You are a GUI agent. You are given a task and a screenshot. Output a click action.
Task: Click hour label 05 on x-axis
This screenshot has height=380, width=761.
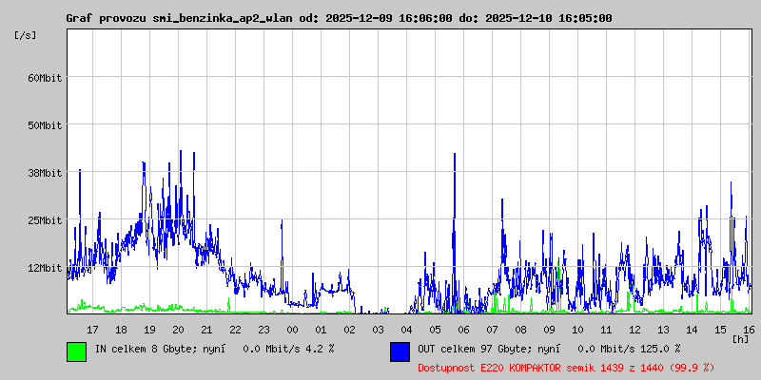coord(436,330)
